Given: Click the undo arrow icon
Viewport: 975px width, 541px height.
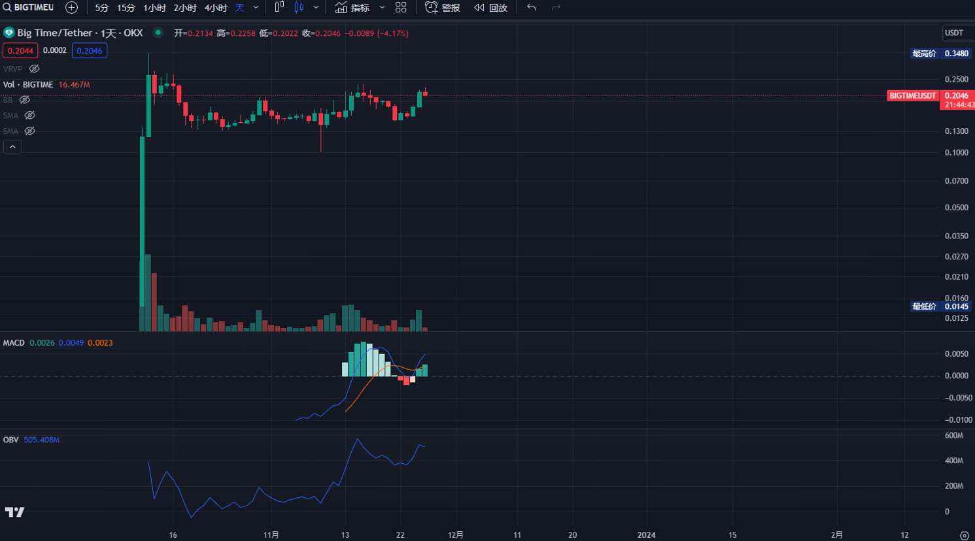Looking at the screenshot, I should click(532, 7).
